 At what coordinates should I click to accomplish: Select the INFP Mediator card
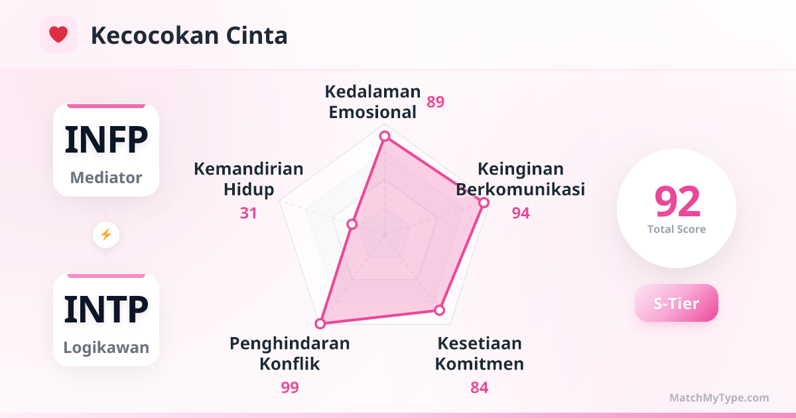[x=106, y=150]
